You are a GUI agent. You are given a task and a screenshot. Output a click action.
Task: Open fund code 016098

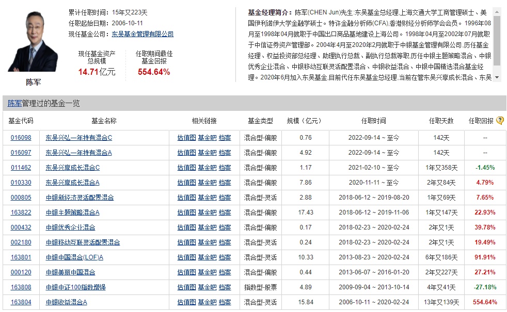coord(21,138)
